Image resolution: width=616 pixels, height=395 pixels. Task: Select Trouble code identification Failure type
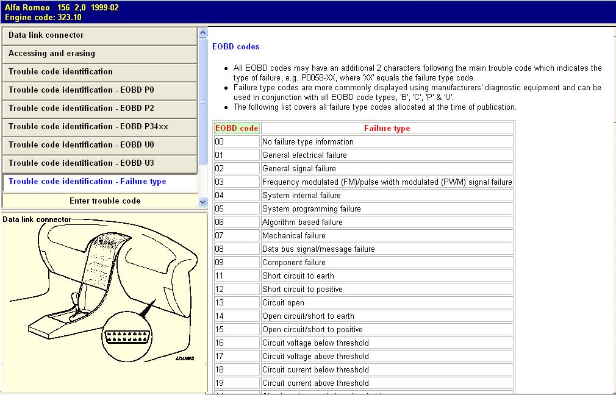[x=99, y=182]
